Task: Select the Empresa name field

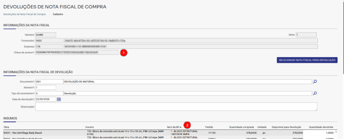Action: pos(190,46)
